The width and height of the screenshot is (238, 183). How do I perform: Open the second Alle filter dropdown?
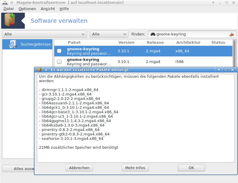coord(109,34)
